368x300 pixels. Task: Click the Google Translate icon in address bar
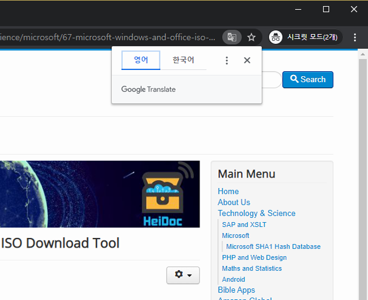click(232, 37)
